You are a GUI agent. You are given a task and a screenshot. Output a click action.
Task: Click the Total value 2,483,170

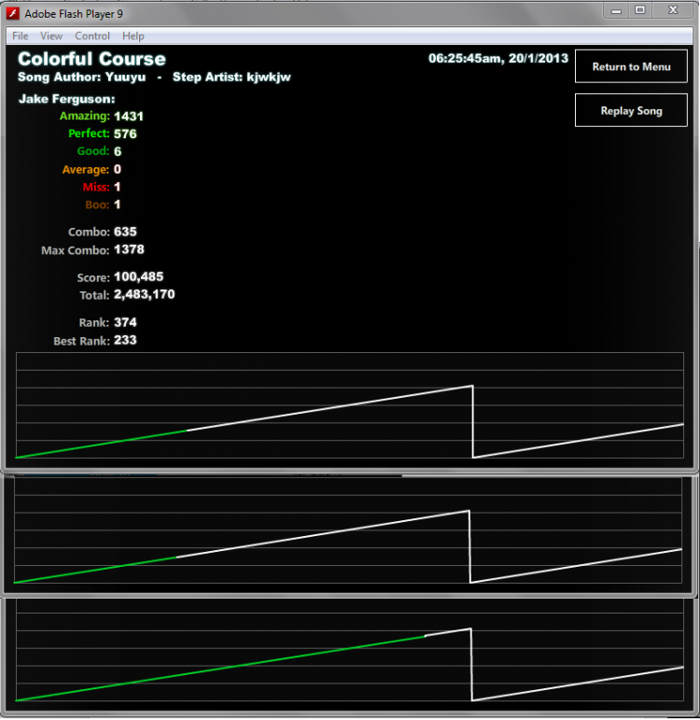[144, 294]
